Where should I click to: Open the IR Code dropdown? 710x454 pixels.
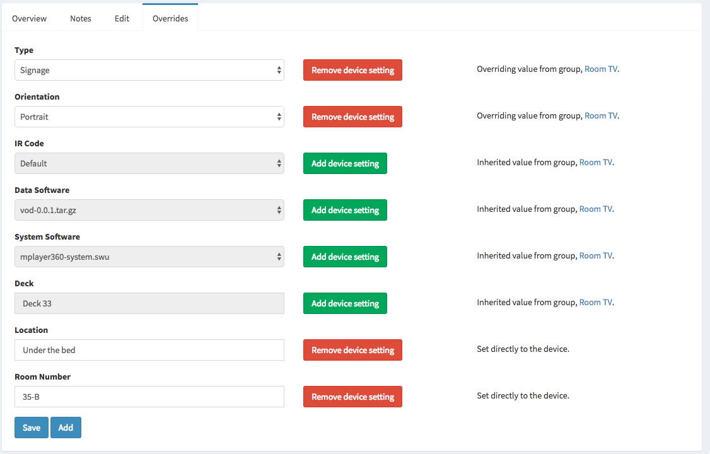click(x=149, y=163)
